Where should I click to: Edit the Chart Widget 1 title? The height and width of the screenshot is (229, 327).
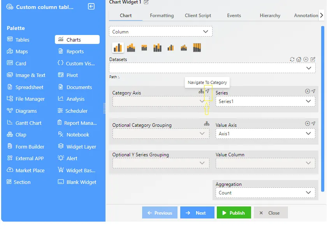(x=146, y=2)
